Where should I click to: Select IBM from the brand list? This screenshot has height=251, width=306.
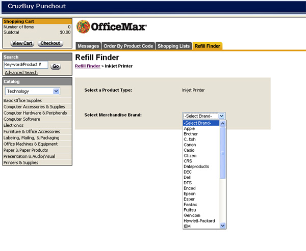[x=201, y=226]
